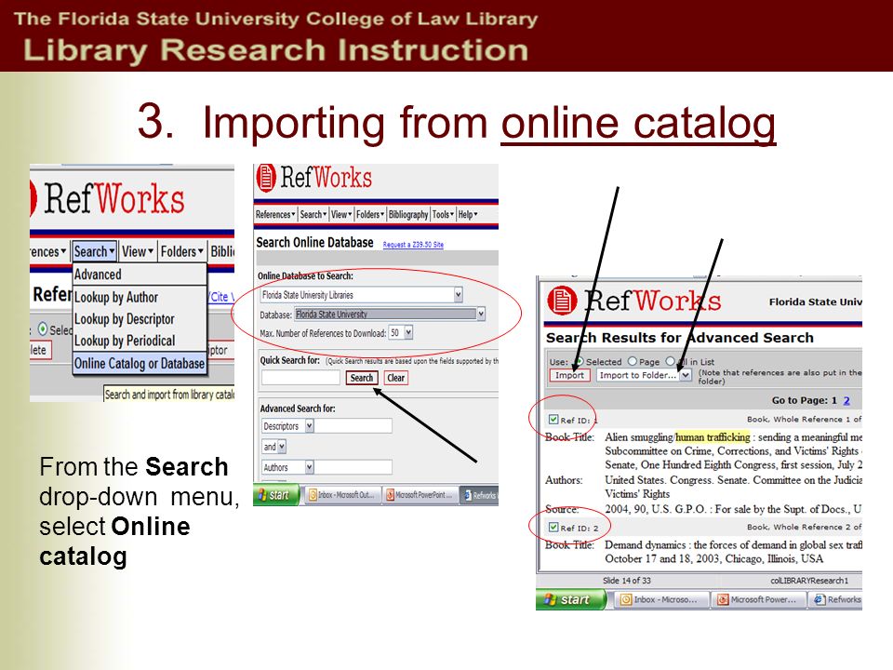Expand the 'Import to Folder...' dropdown
893x670 pixels.
click(686, 375)
